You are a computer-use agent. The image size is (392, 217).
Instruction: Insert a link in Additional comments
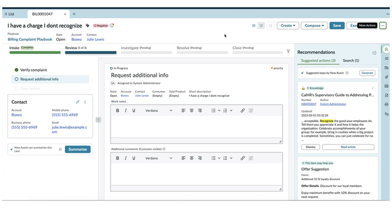click(x=243, y=158)
